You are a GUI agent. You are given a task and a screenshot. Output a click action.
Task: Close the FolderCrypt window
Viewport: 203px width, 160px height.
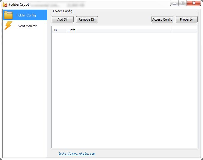click(x=194, y=3)
